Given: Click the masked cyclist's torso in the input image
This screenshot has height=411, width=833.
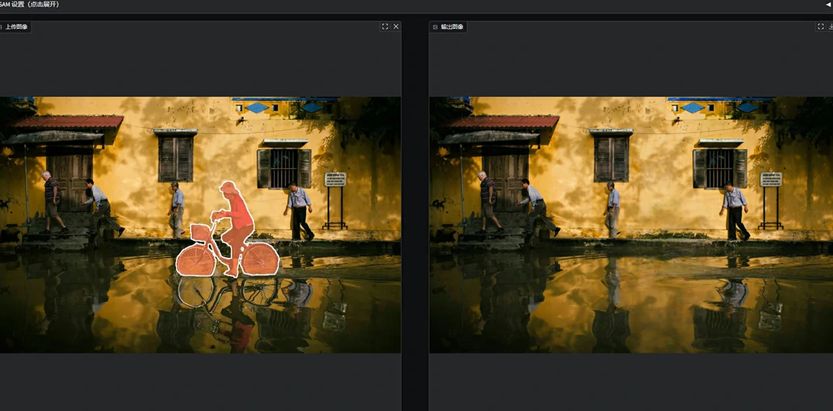Looking at the screenshot, I should click(x=241, y=216).
